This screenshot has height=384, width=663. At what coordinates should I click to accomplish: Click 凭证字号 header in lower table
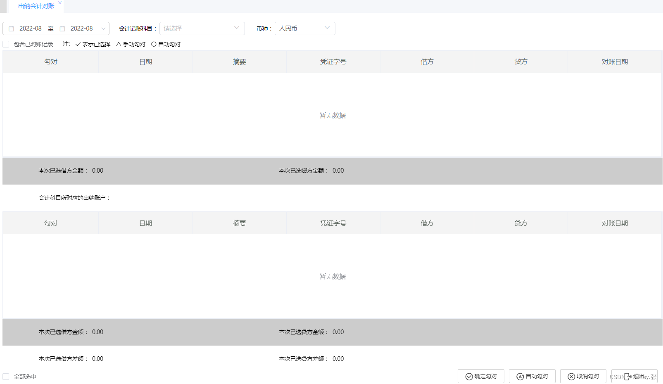[x=333, y=223]
